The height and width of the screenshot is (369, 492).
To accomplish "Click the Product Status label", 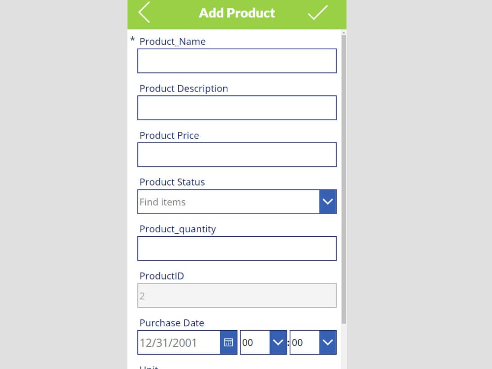I will (x=172, y=182).
